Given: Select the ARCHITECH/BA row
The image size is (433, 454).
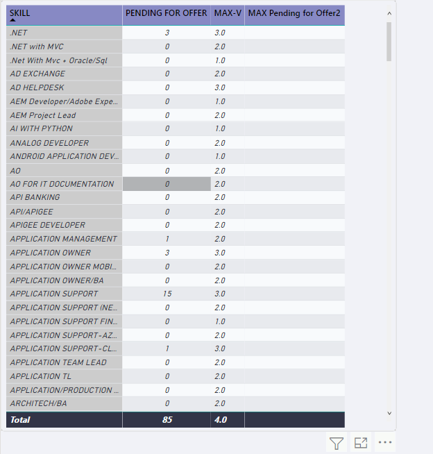Looking at the screenshot, I should [x=176, y=403].
